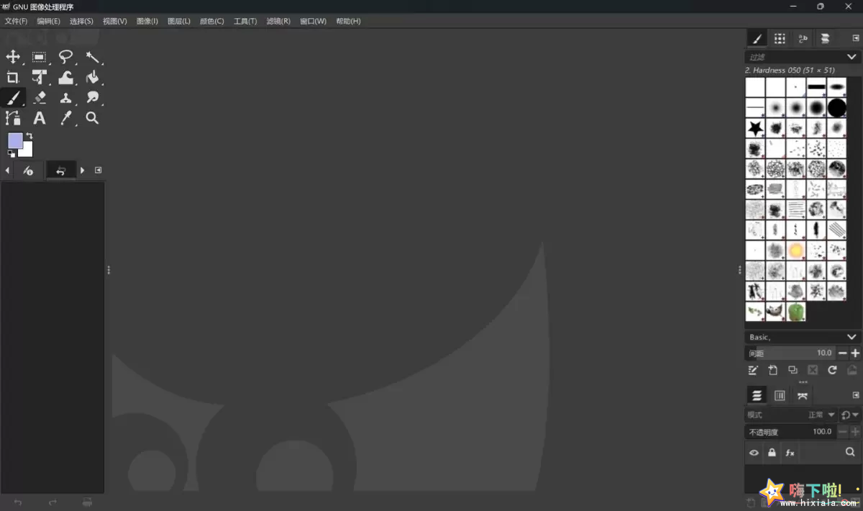Select the black star brush thumbnail
This screenshot has height=511, width=863.
click(x=755, y=127)
